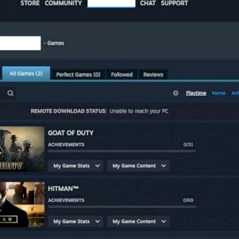The width and height of the screenshot is (239, 239).
Task: Open the HITMAN™ game title
Action: click(x=63, y=189)
